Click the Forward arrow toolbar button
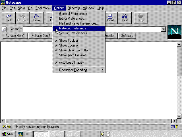The image size is (182, 137). (x=22, y=18)
